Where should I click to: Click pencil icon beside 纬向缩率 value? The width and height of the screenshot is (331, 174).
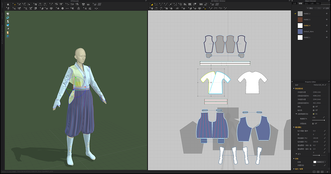pyautogui.click(x=325, y=138)
